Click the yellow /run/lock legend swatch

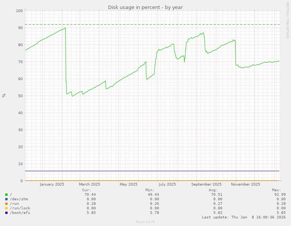tap(6, 208)
